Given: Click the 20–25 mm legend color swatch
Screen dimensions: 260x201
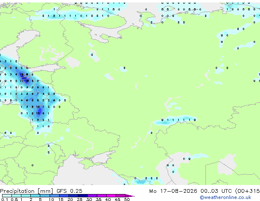Looking at the screenshot, I should pos(73,196).
